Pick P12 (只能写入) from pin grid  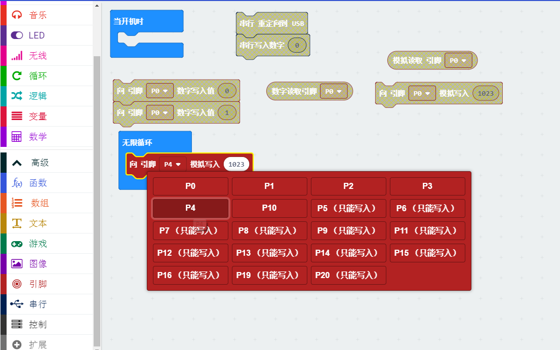(x=190, y=253)
